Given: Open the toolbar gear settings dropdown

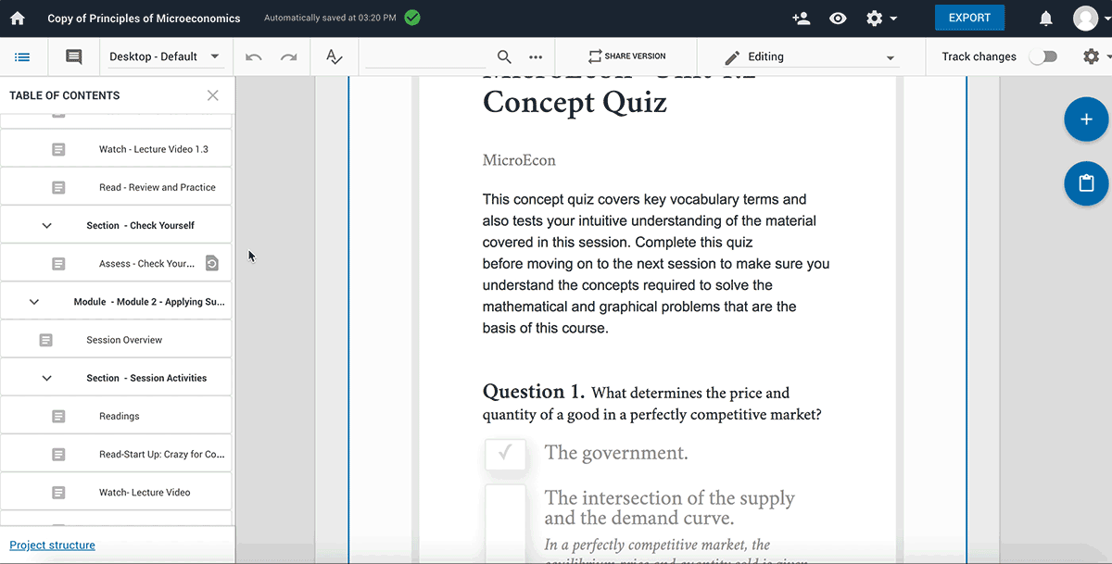Looking at the screenshot, I should pos(1096,56).
